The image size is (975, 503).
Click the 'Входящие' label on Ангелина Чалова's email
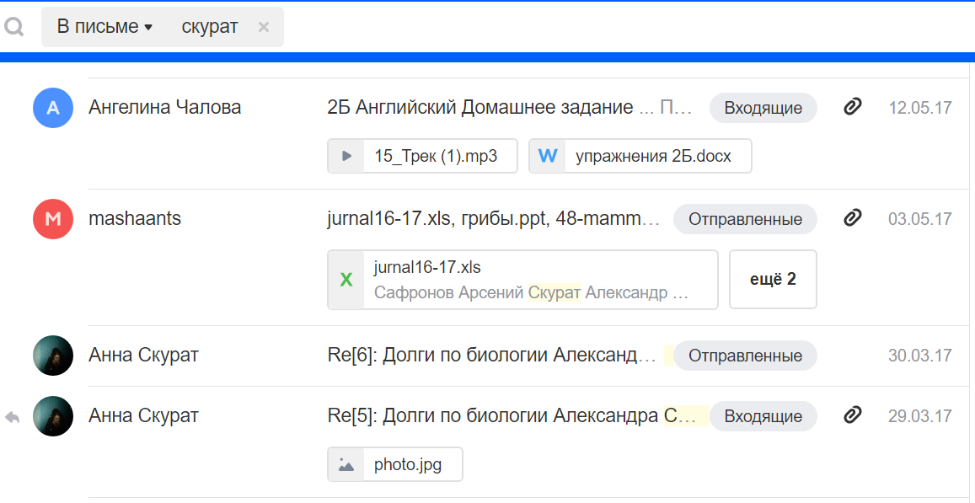point(763,108)
